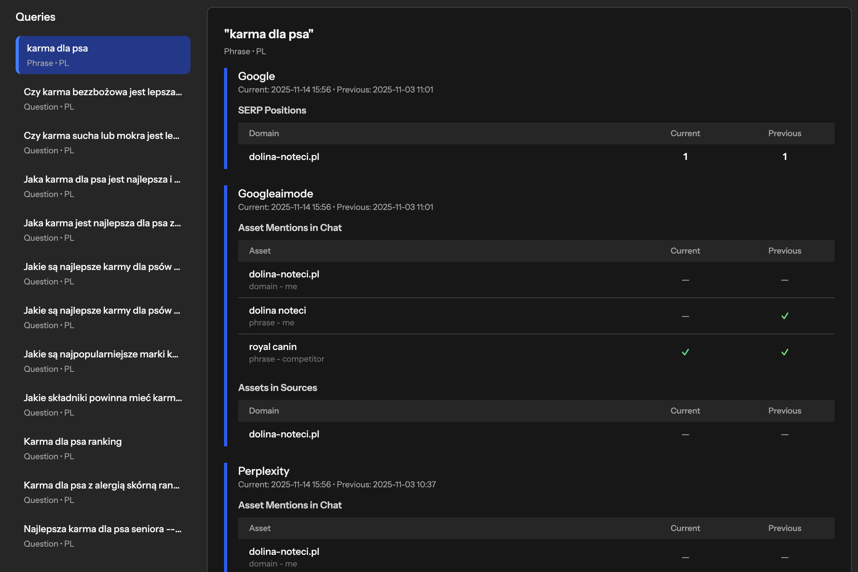The width and height of the screenshot is (858, 572).
Task: Open 'Jakie składniki powinna mieć karma' query
Action: [103, 405]
